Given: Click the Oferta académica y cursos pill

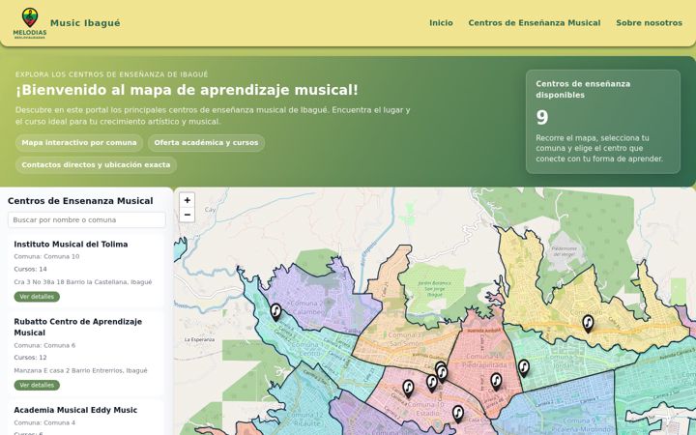Looking at the screenshot, I should pyautogui.click(x=206, y=143).
